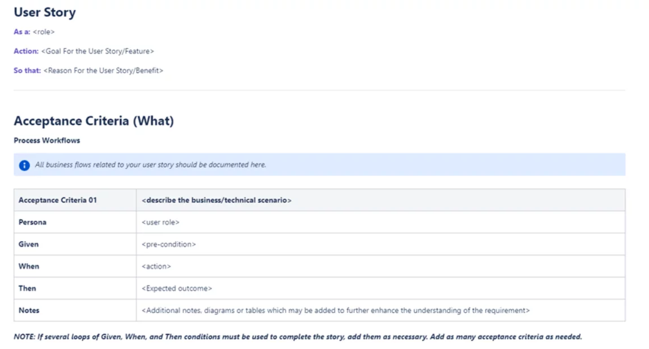The height and width of the screenshot is (349, 649).
Task: Click the Goal For the User Story/Feature placeholder
Action: coord(98,51)
